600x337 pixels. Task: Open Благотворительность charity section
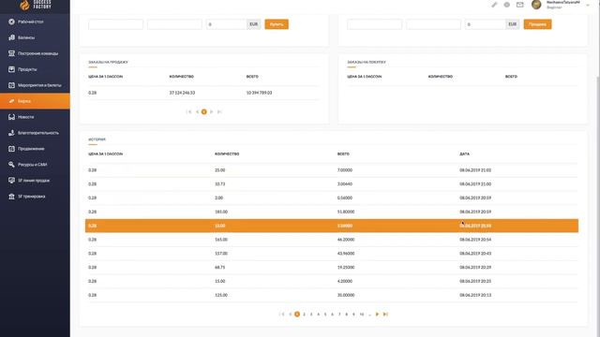(38, 133)
